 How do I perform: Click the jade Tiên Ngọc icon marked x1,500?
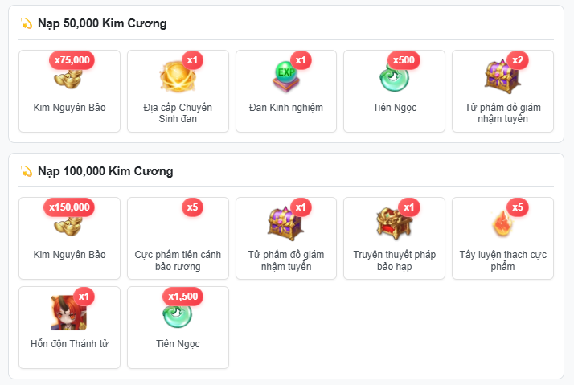tap(178, 315)
